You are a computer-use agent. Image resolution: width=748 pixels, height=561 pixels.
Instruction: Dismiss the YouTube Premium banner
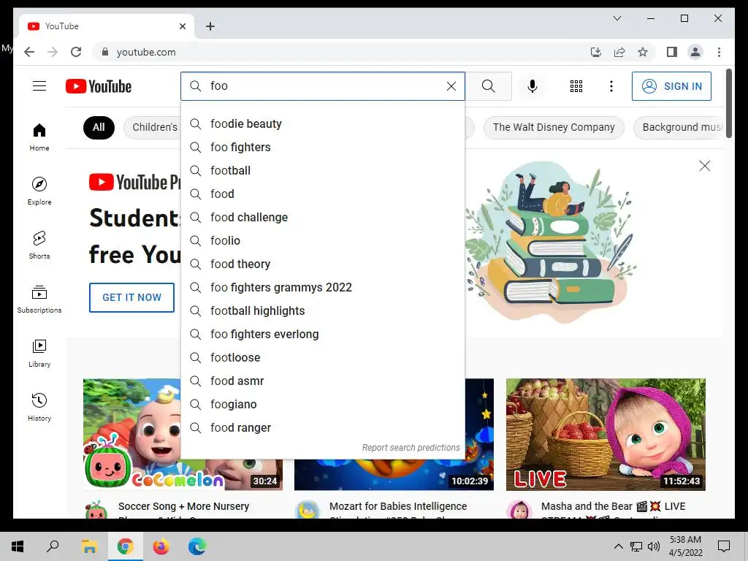point(705,166)
